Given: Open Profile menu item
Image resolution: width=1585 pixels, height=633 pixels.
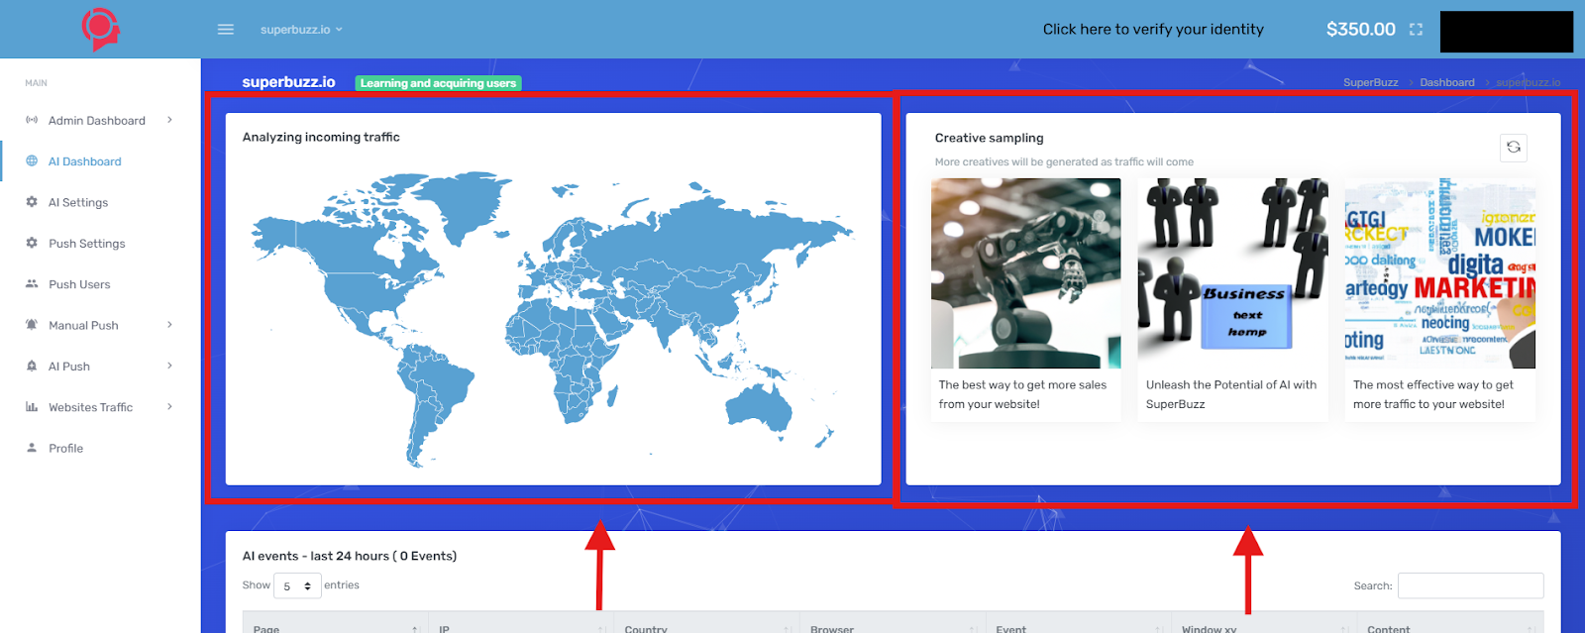Looking at the screenshot, I should (65, 448).
